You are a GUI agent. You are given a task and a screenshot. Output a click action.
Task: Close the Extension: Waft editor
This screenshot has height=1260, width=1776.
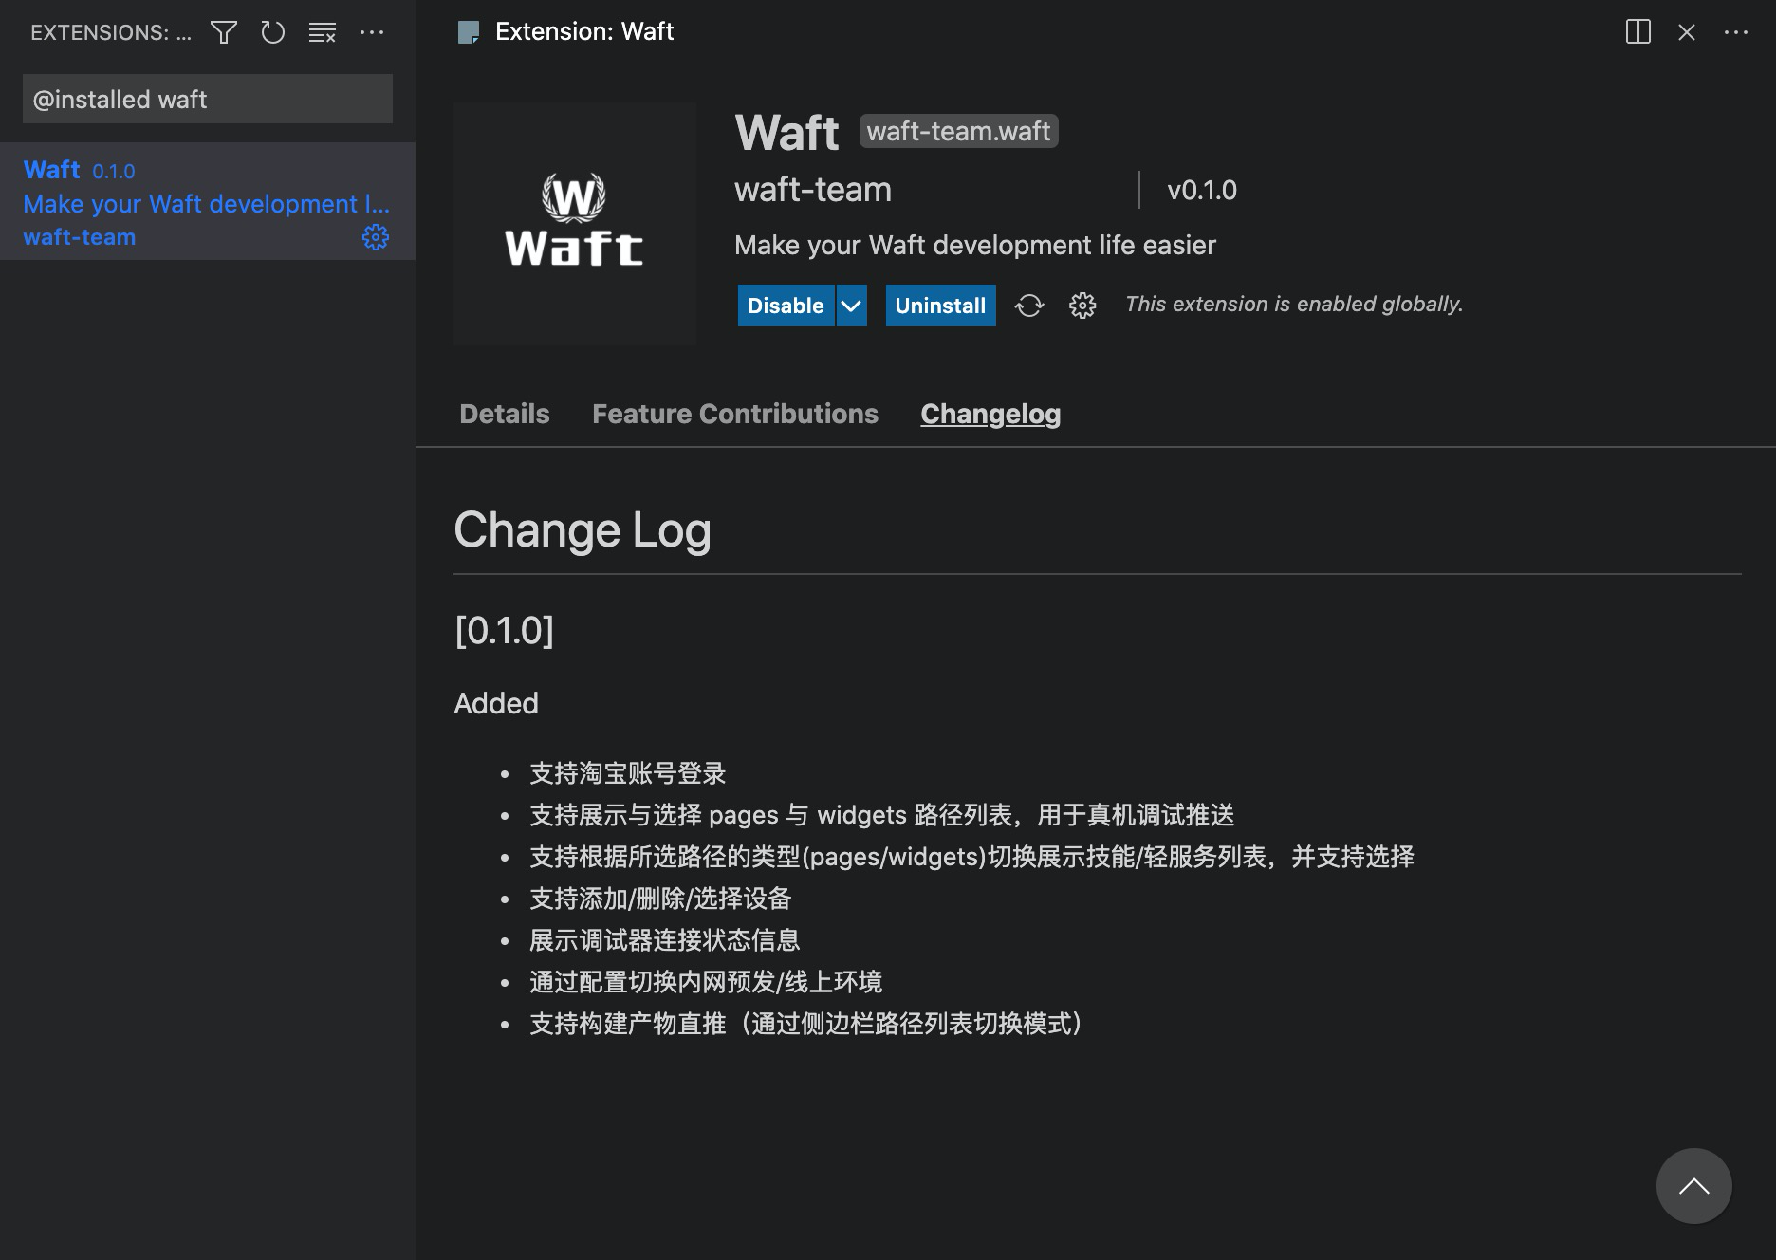[1687, 32]
